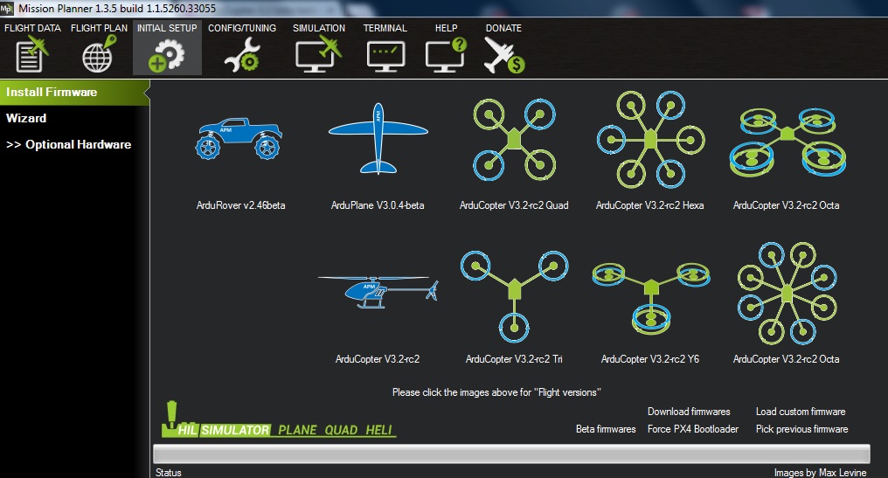The width and height of the screenshot is (888, 478).
Task: Click the Images by Max Levine credit
Action: [x=820, y=473]
